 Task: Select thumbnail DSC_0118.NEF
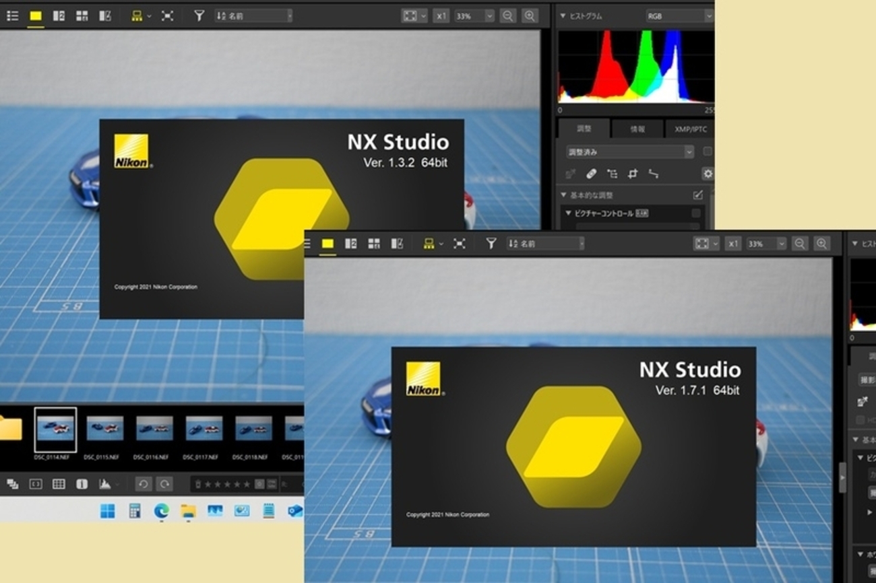253,428
